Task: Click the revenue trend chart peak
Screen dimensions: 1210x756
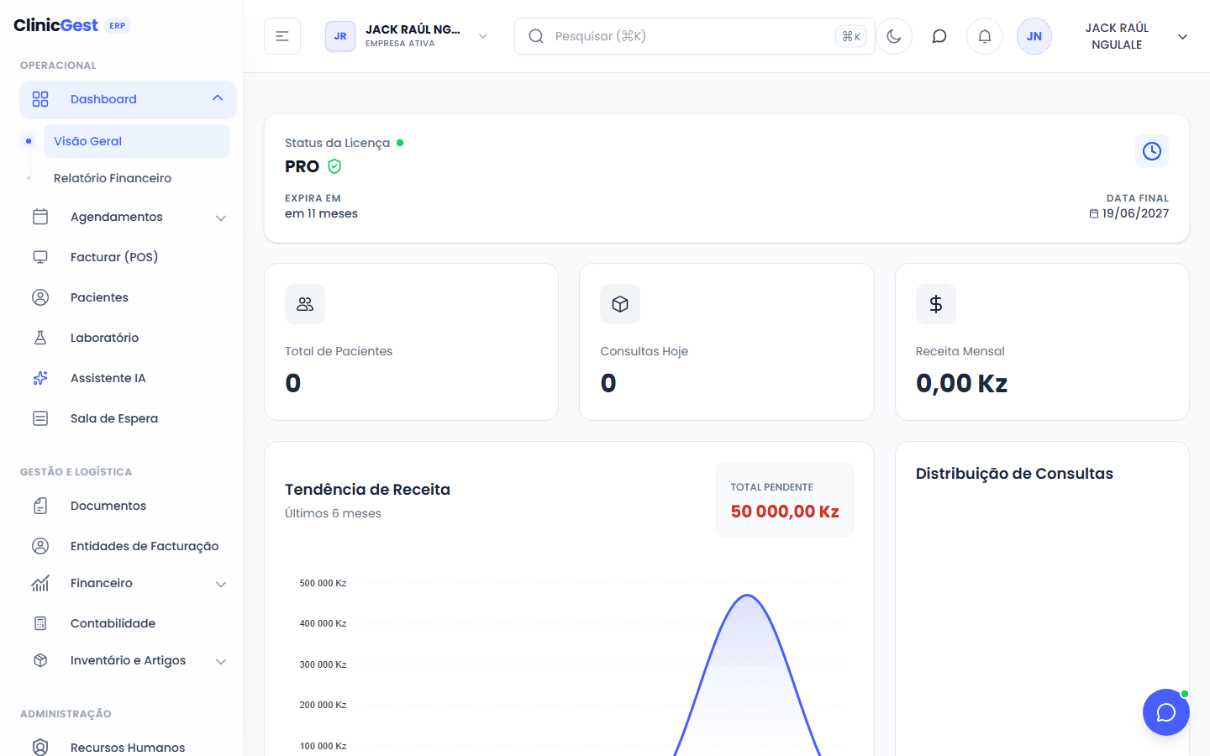Action: point(747,596)
